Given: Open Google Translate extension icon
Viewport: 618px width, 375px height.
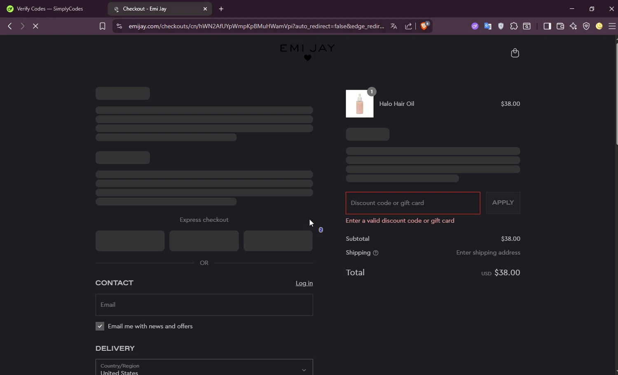Looking at the screenshot, I should coord(488,26).
